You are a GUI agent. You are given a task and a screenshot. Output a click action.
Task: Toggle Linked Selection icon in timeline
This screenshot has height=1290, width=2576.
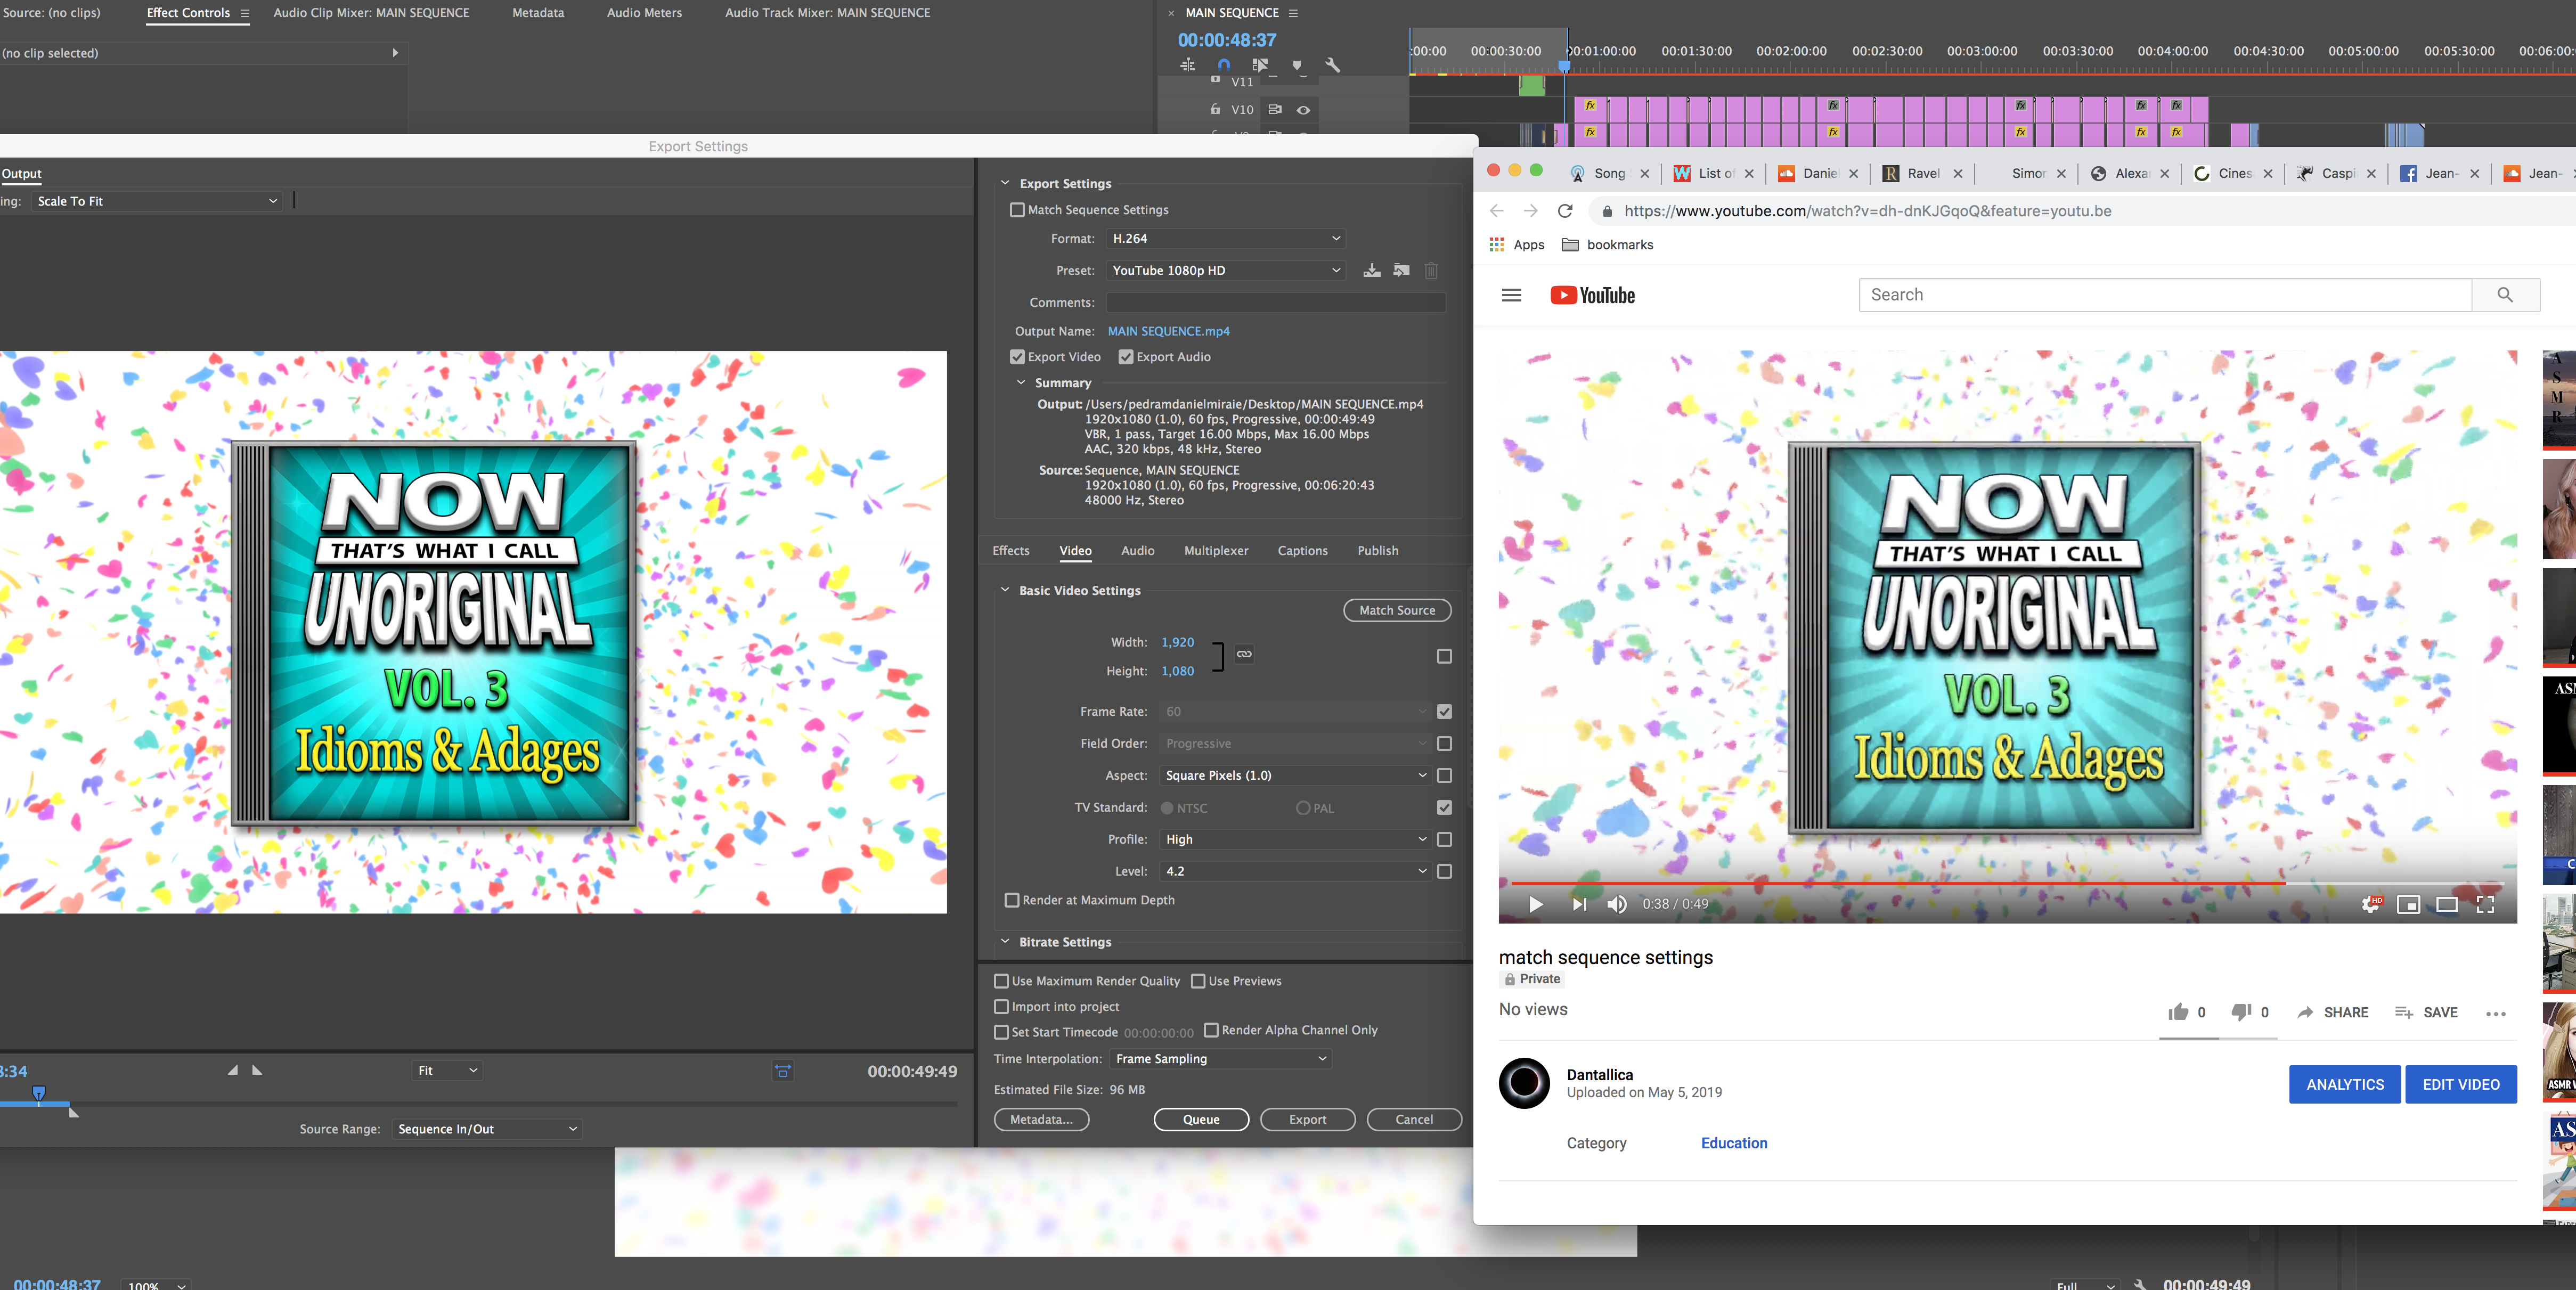1260,65
